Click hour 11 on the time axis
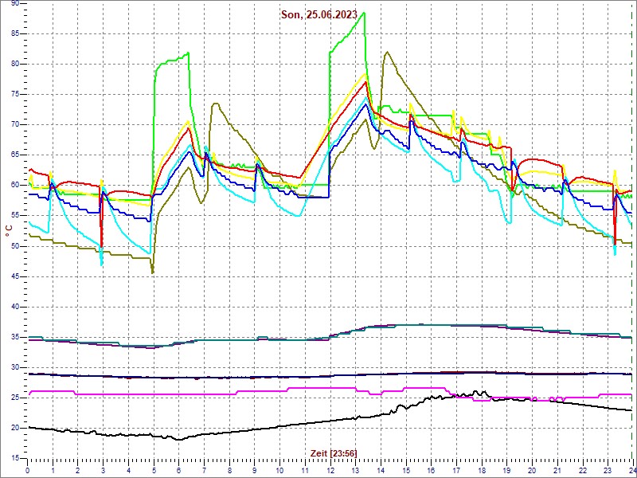 pos(305,470)
